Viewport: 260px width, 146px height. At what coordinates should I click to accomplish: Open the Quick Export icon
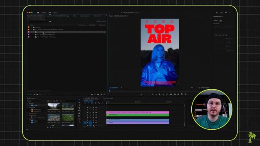pyautogui.click(x=221, y=13)
